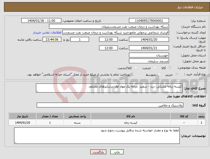Click the resize handle of buyer notes textarea

[15, 143]
